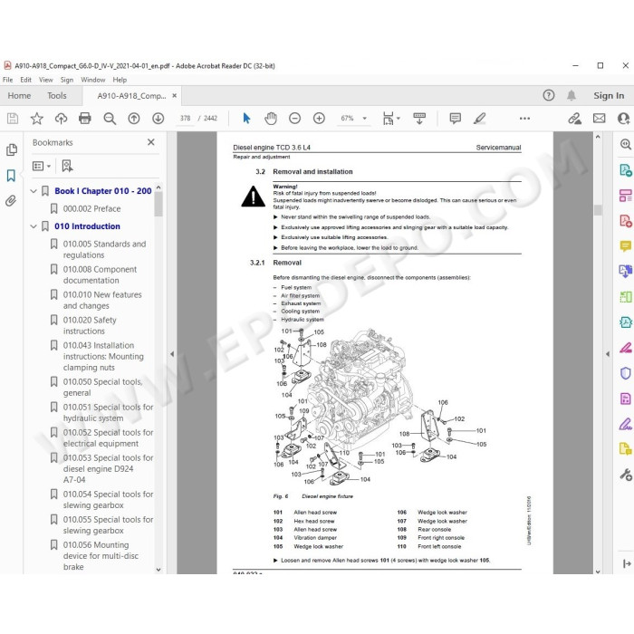
Task: Click the scrolling mode icon
Action: [x=419, y=119]
